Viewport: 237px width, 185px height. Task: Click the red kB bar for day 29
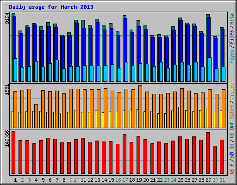pos(208,153)
